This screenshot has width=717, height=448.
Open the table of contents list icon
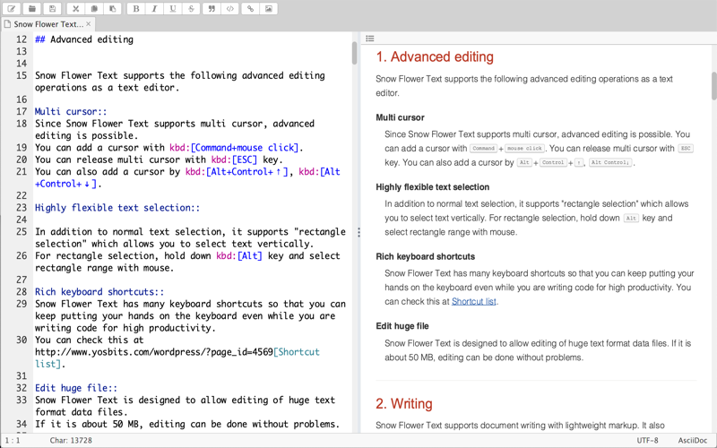pos(370,39)
